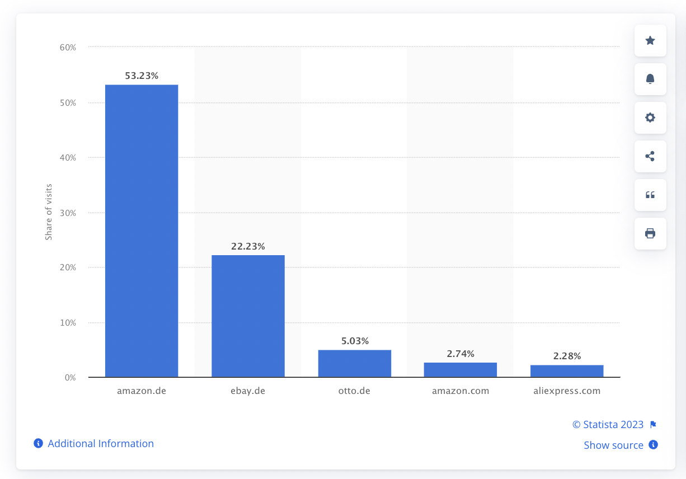This screenshot has width=686, height=479.
Task: Click the Share of visits axis title
Action: [x=49, y=212]
